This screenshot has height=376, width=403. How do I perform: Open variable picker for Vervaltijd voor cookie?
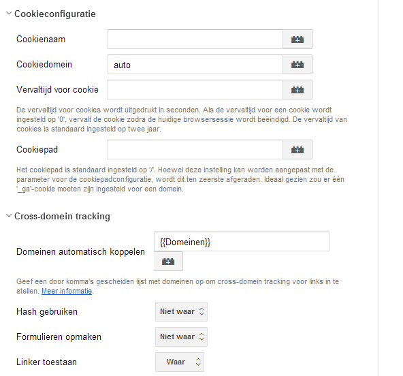point(297,90)
